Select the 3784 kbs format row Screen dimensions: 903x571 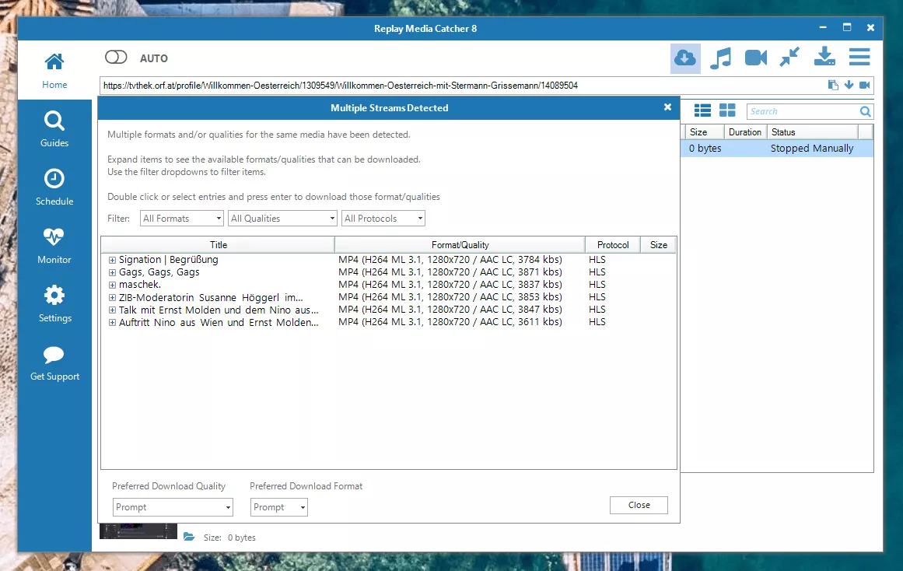450,260
